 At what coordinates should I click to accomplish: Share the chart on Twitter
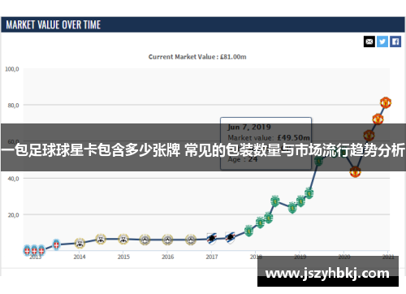382,41
